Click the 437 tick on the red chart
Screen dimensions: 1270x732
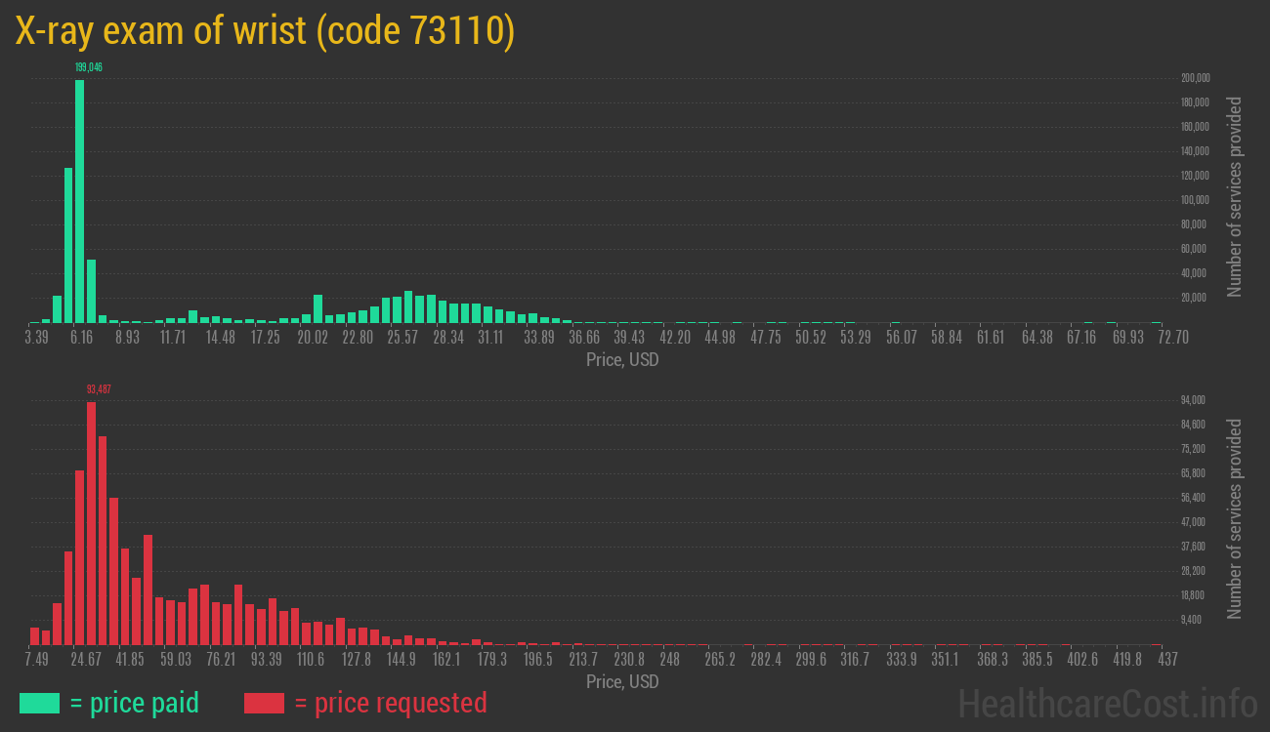pyautogui.click(x=1166, y=660)
